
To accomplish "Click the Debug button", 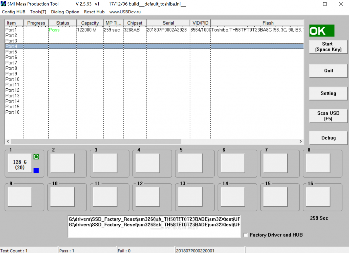I will (x=328, y=138).
